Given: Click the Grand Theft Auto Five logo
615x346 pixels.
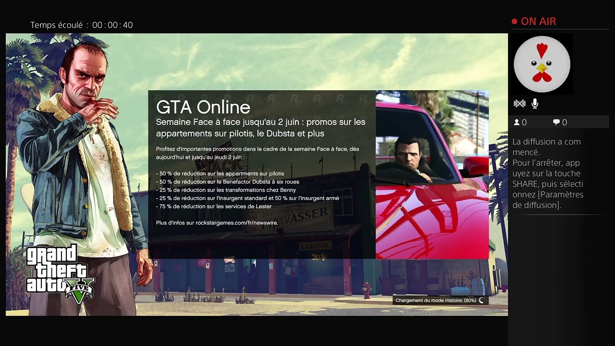Looking at the screenshot, I should click(x=60, y=274).
